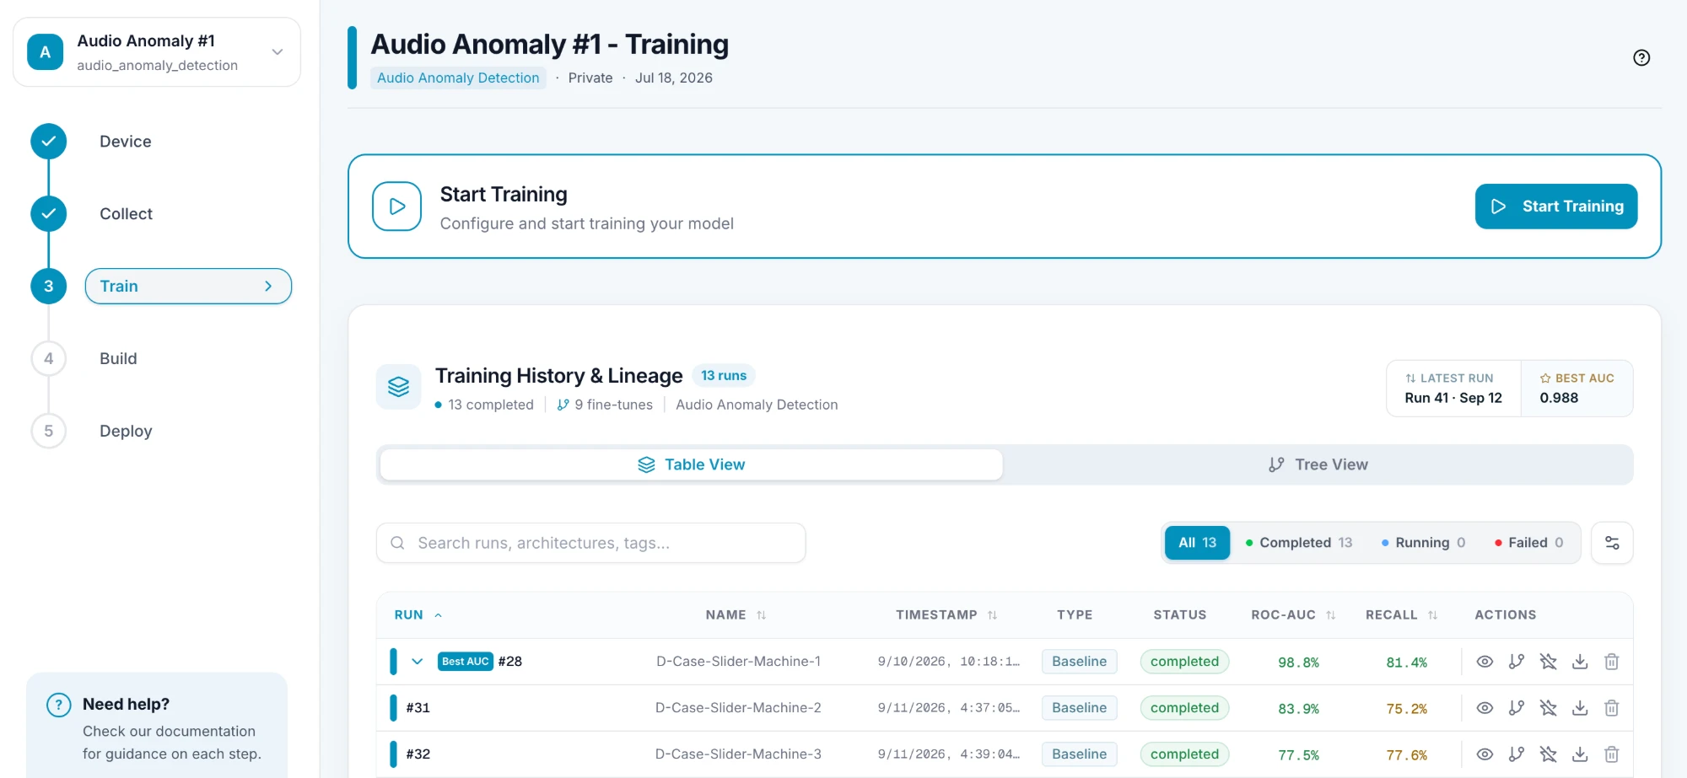Open the Train step in sidebar
The image size is (1687, 778).
(x=188, y=287)
